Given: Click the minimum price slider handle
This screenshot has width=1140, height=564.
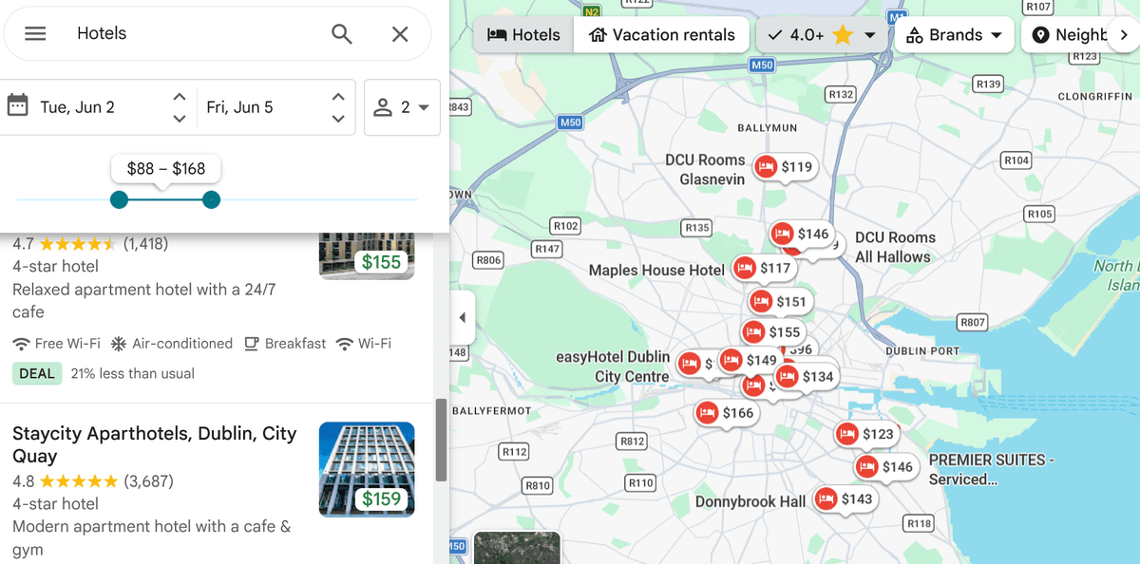Looking at the screenshot, I should pos(119,199).
